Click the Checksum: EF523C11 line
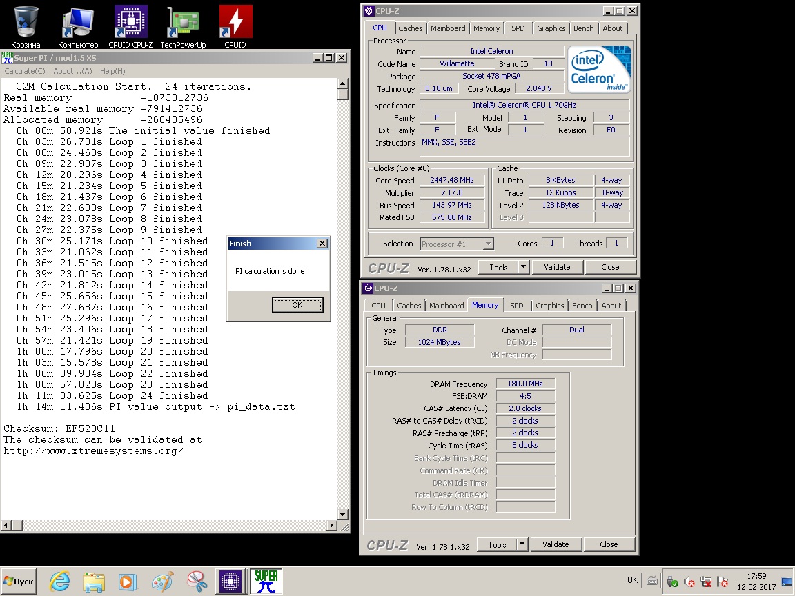This screenshot has width=795, height=596. tap(59, 429)
